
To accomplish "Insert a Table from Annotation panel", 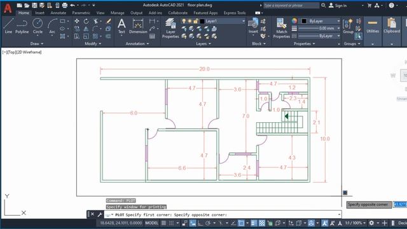I will tap(152, 36).
